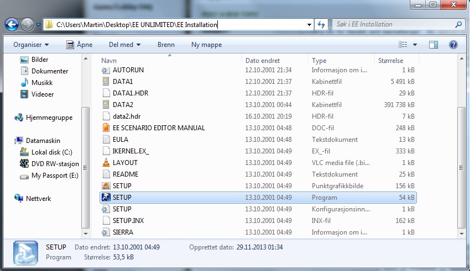Open the Organiser dropdown menu
The image size is (470, 271).
point(31,45)
